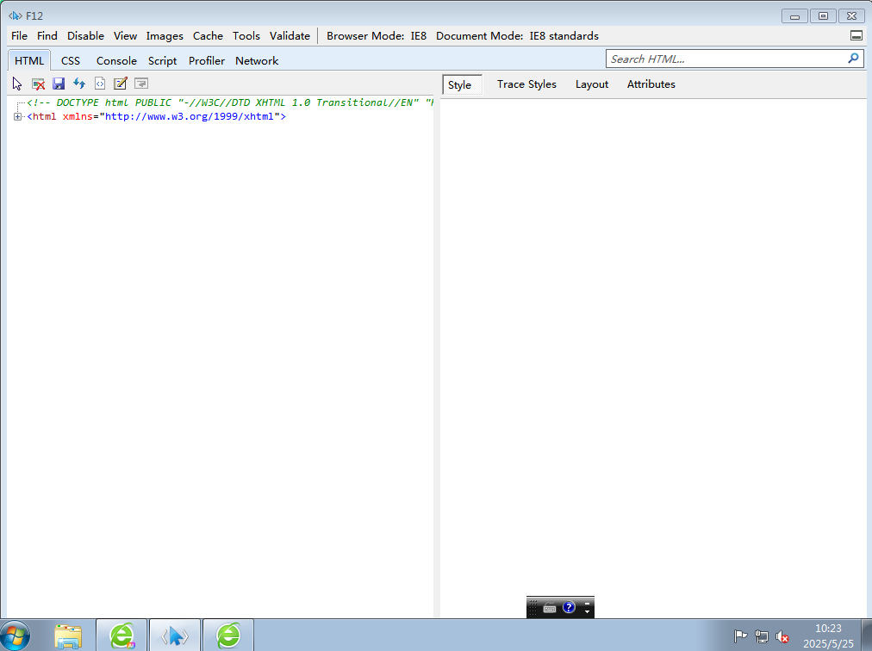Open the Document Mode: IE8 standards menu

coord(517,36)
